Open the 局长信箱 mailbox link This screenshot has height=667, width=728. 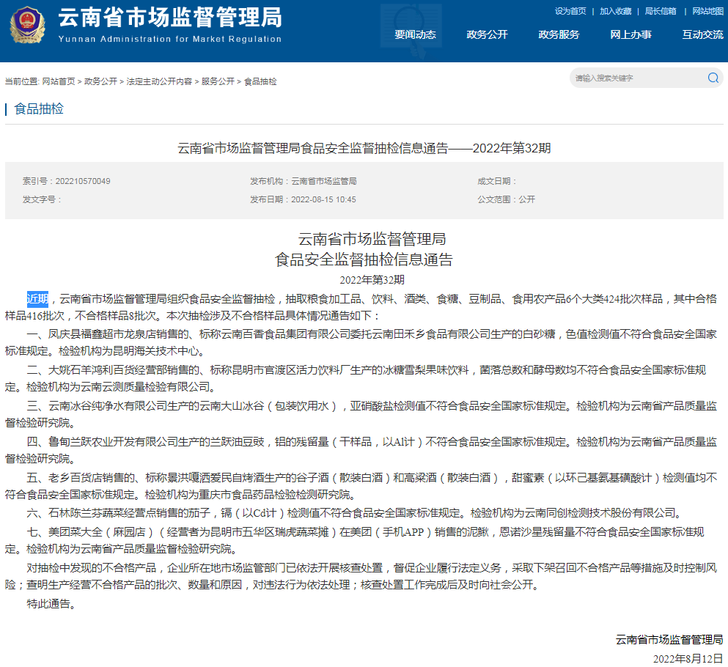659,11
